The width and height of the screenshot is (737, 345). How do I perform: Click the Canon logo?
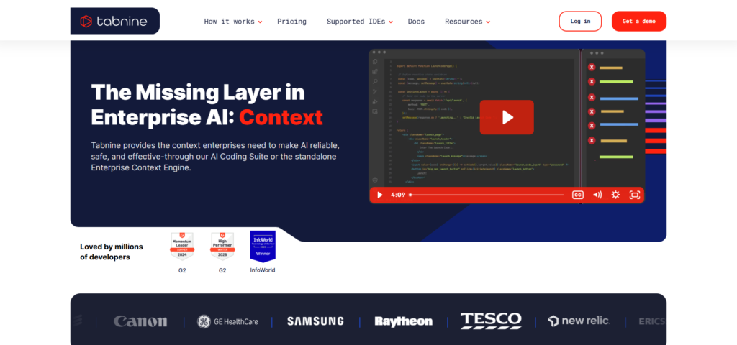pyautogui.click(x=140, y=321)
